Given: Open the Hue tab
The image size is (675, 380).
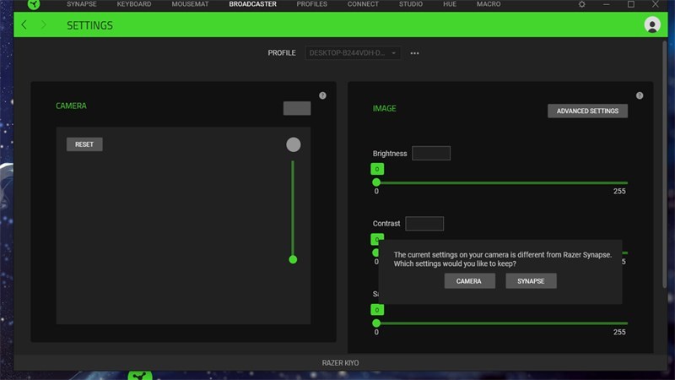Looking at the screenshot, I should [x=450, y=4].
